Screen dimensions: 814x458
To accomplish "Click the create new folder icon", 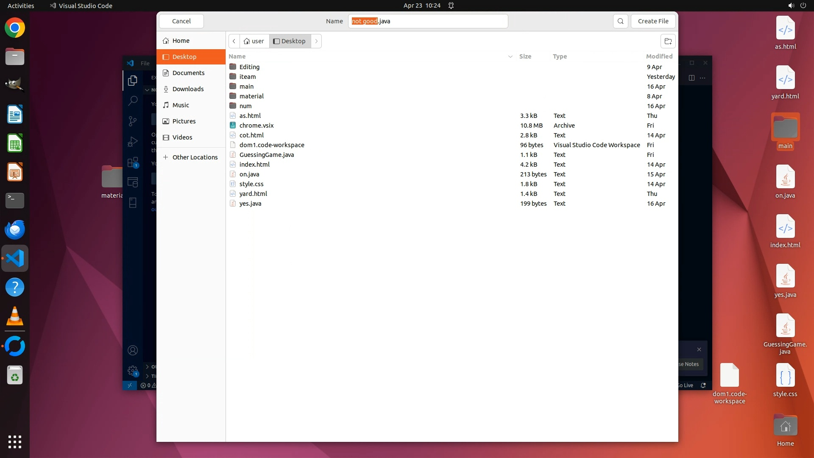I will (x=668, y=41).
